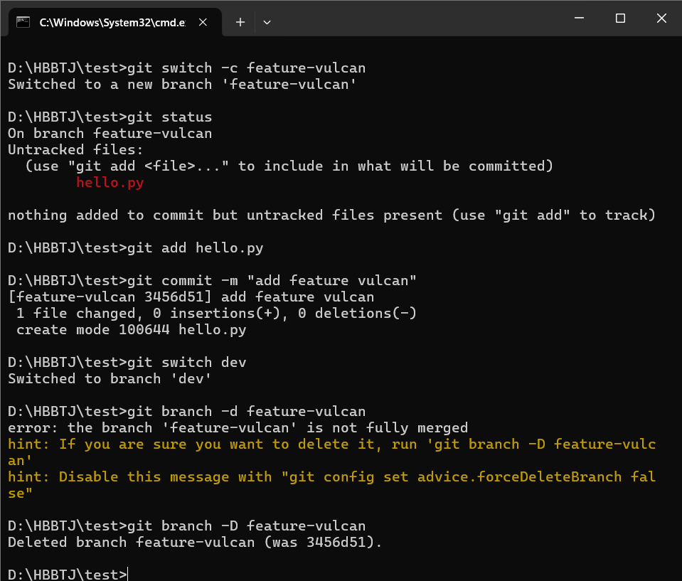Maximize the terminal window
Viewport: 682px width, 581px height.
(x=620, y=18)
